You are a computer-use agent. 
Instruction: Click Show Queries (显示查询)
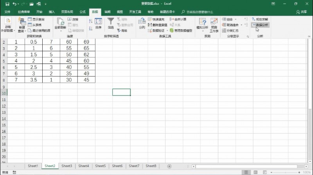point(36,19)
